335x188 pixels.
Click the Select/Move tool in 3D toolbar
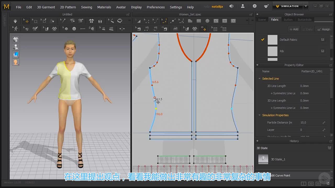click(26, 21)
